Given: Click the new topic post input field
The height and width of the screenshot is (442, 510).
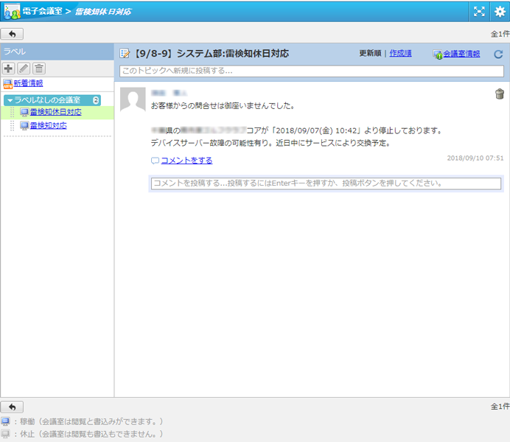Looking at the screenshot, I should coord(312,71).
